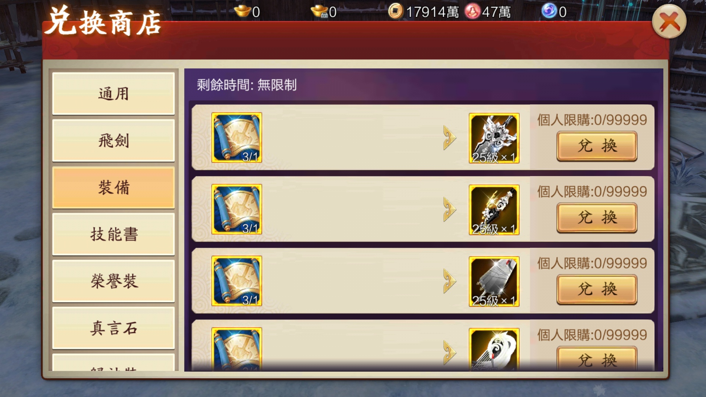Click the black and gold dagger reward icon

click(x=494, y=210)
